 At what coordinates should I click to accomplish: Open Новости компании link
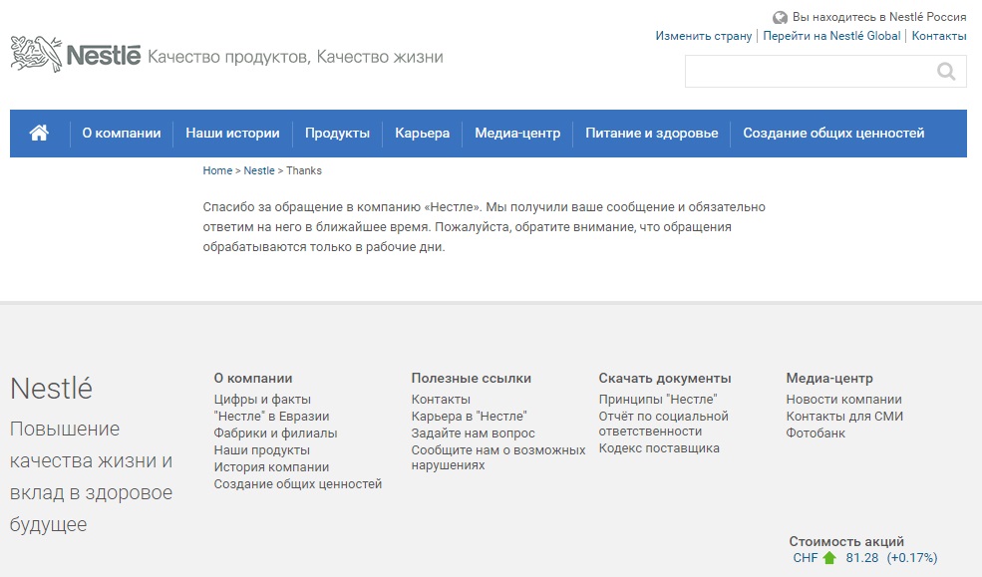click(x=843, y=400)
